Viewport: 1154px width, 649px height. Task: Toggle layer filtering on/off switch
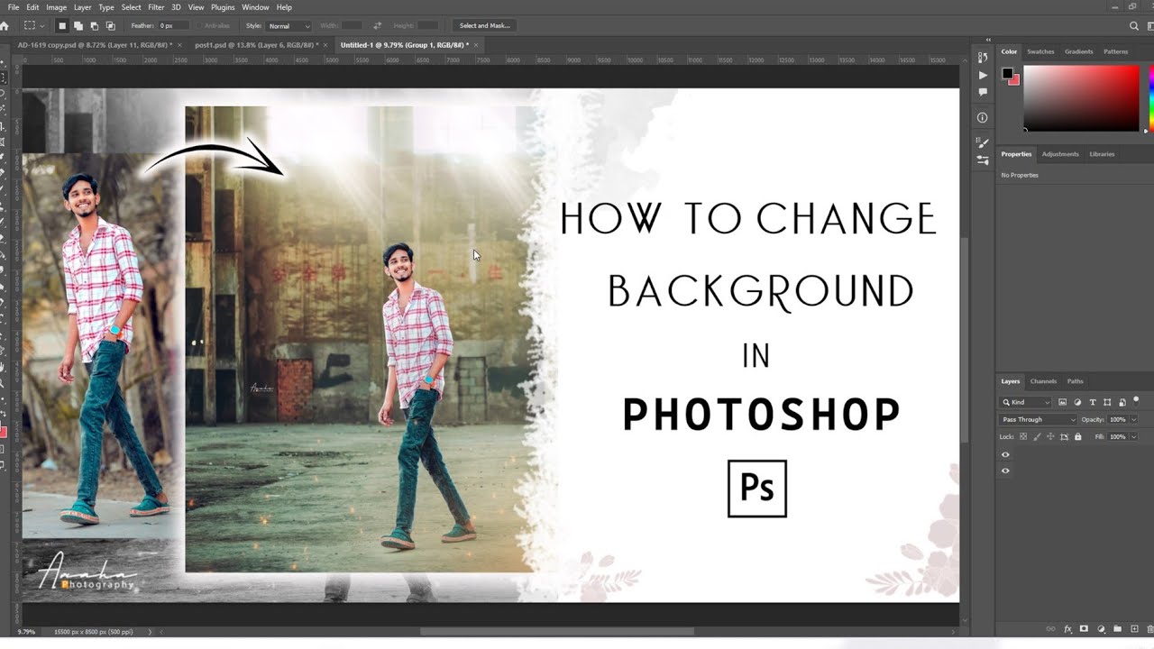tap(1136, 399)
